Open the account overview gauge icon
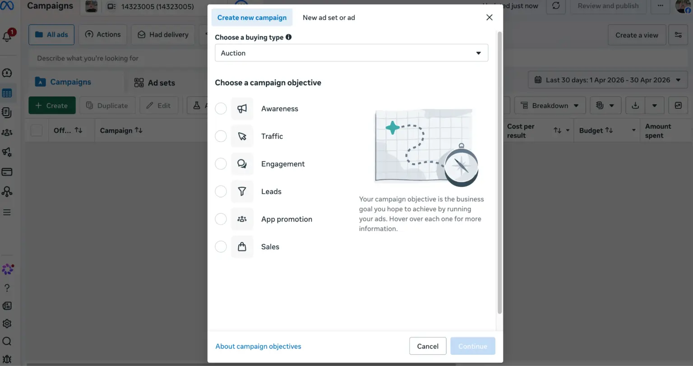Image resolution: width=693 pixels, height=366 pixels. coord(7,73)
